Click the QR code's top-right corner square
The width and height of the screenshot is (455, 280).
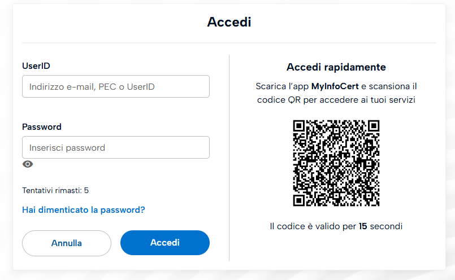[373, 126]
